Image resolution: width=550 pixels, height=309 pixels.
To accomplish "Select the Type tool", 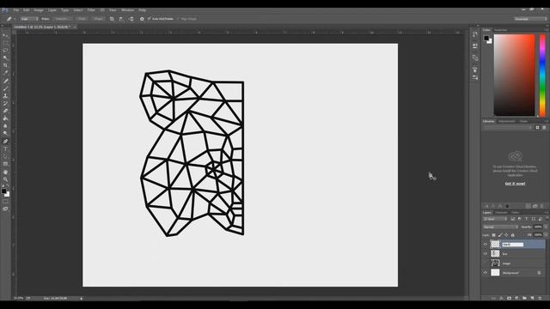I will point(5,148).
